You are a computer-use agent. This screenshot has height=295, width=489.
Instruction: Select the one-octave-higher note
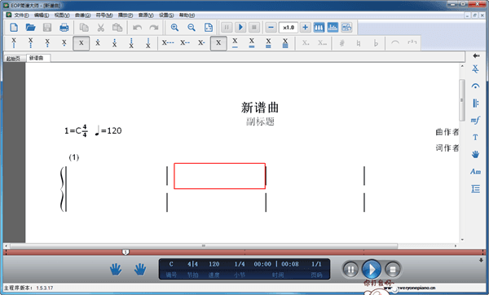98,43
